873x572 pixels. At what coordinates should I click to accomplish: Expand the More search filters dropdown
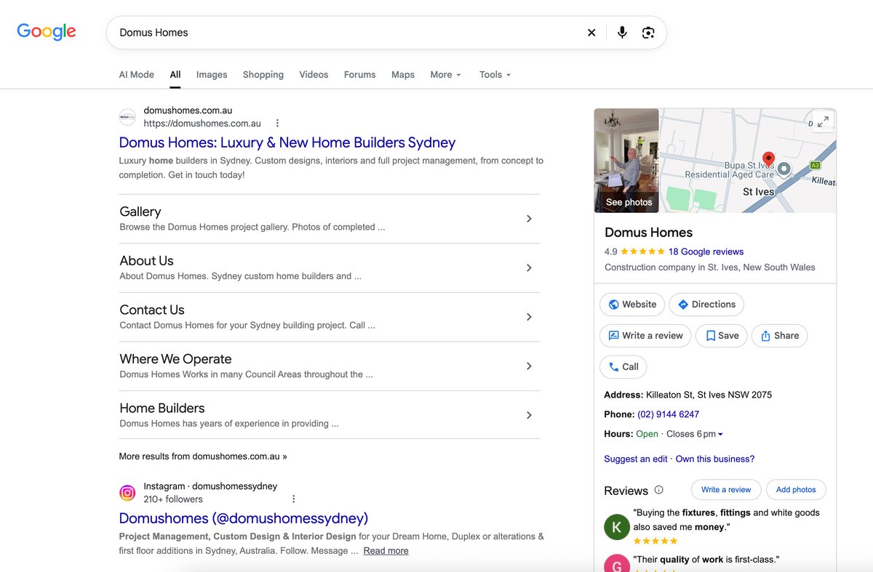pyautogui.click(x=446, y=75)
